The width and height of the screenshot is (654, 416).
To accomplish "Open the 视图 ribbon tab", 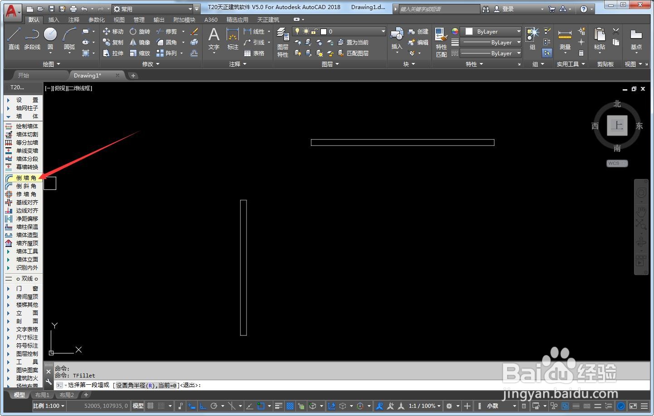I will pos(119,20).
